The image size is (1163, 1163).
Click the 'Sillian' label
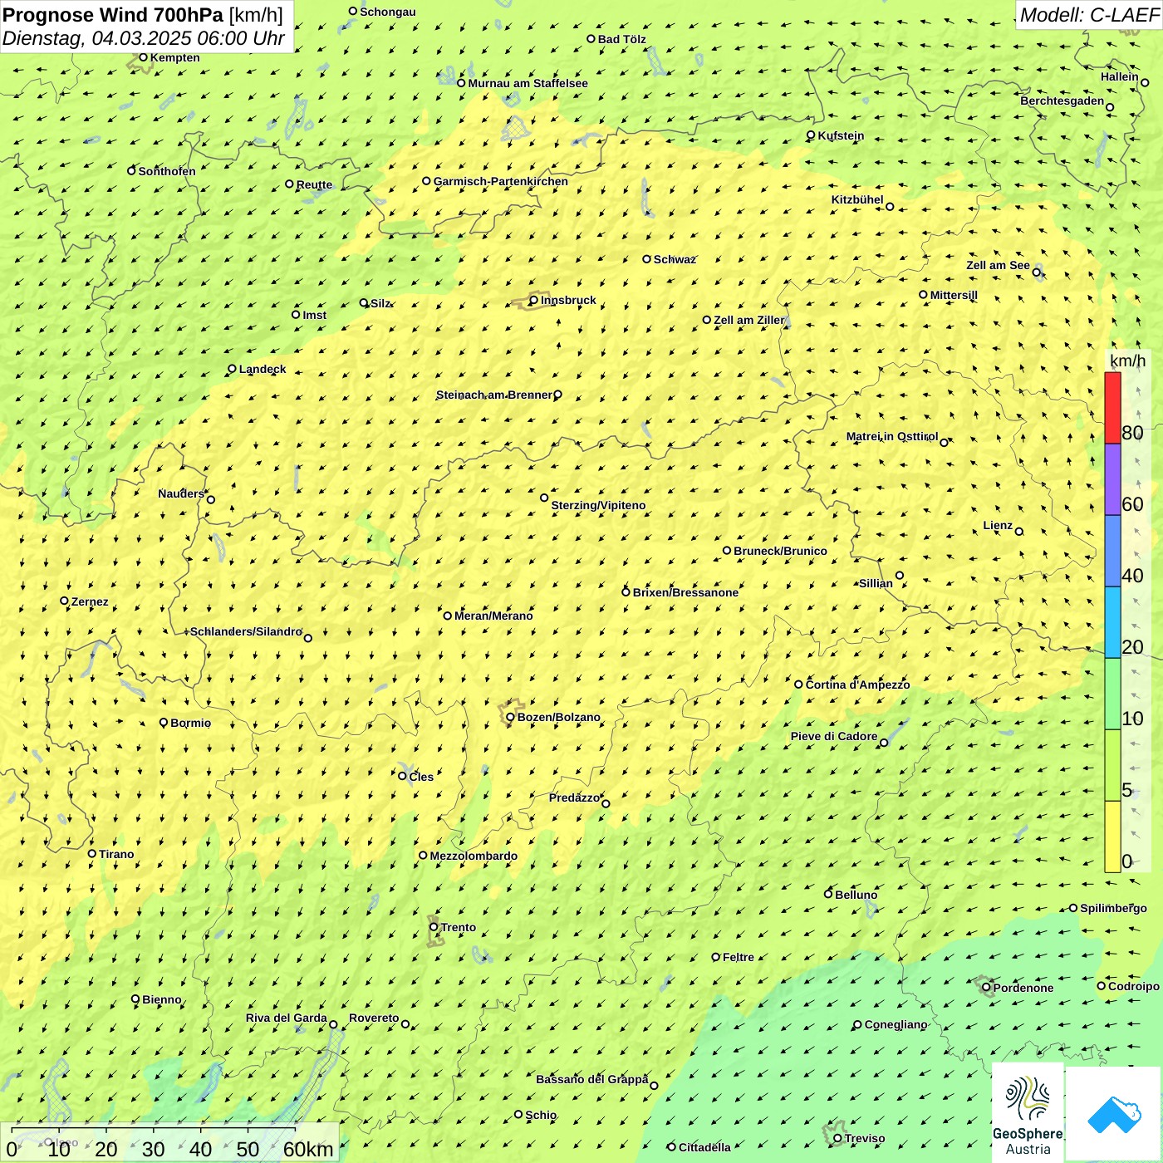point(876,583)
